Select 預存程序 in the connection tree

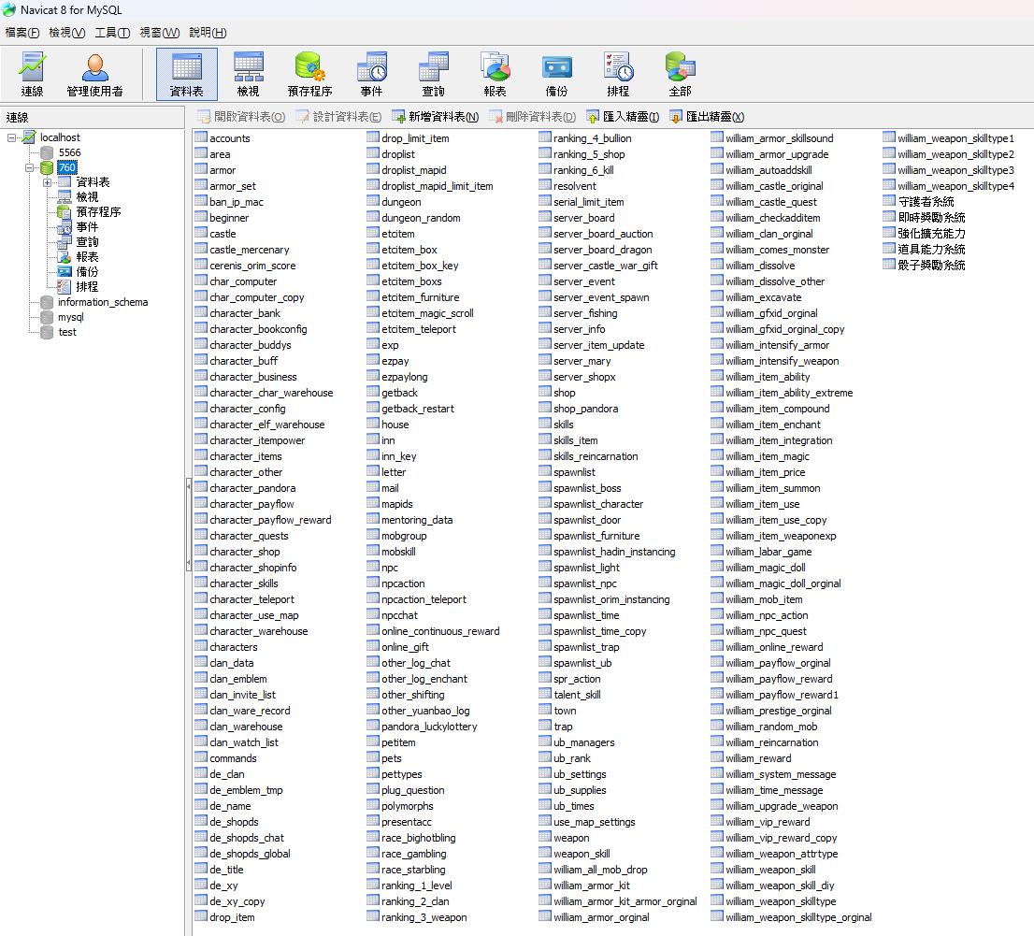coord(98,211)
